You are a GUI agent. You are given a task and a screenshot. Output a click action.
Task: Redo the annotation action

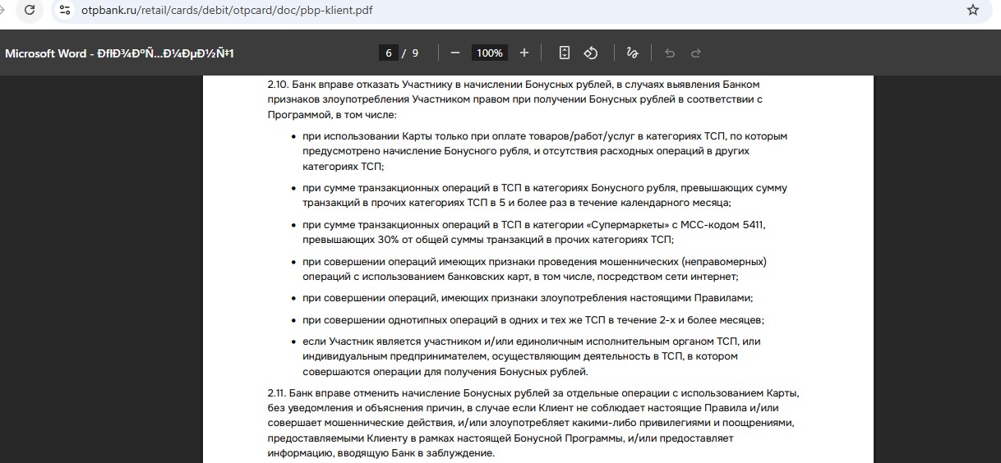click(x=696, y=53)
